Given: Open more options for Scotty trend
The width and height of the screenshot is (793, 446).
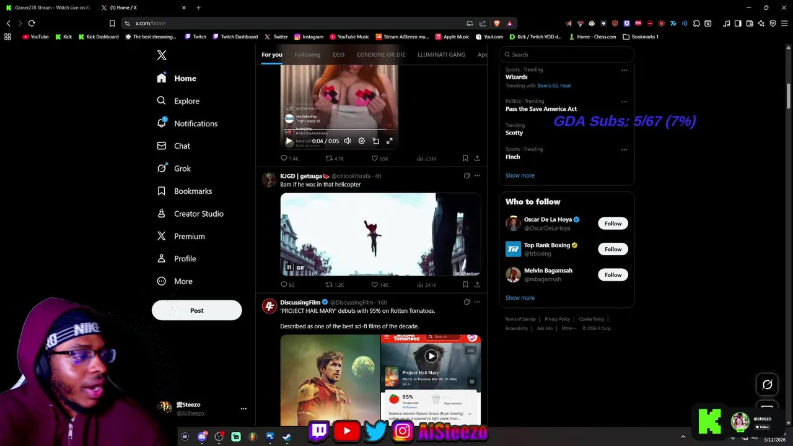Looking at the screenshot, I should pyautogui.click(x=624, y=126).
